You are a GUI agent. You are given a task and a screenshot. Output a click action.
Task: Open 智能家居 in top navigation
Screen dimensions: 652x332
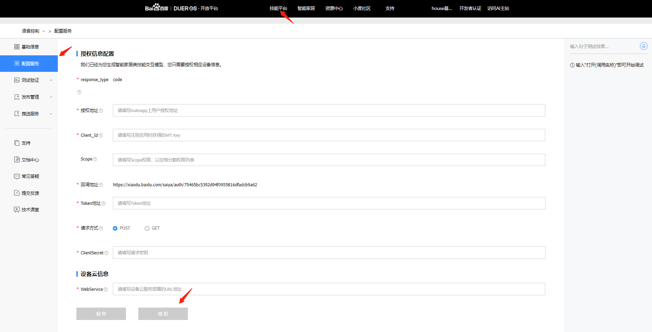(x=306, y=8)
